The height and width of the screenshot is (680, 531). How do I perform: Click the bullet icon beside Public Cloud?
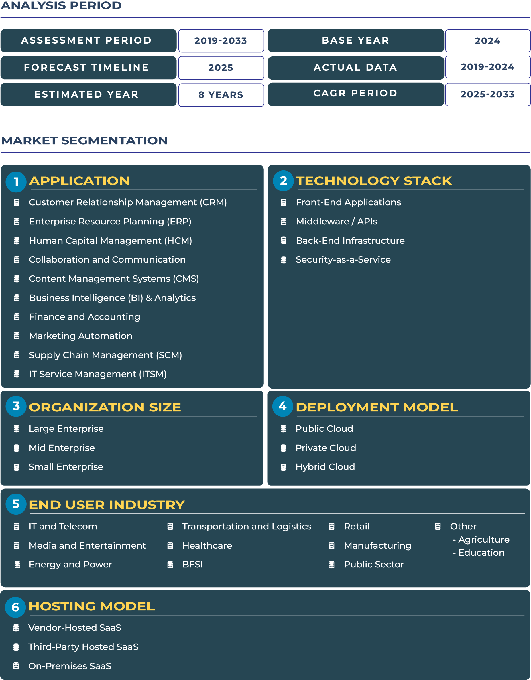[x=284, y=429]
